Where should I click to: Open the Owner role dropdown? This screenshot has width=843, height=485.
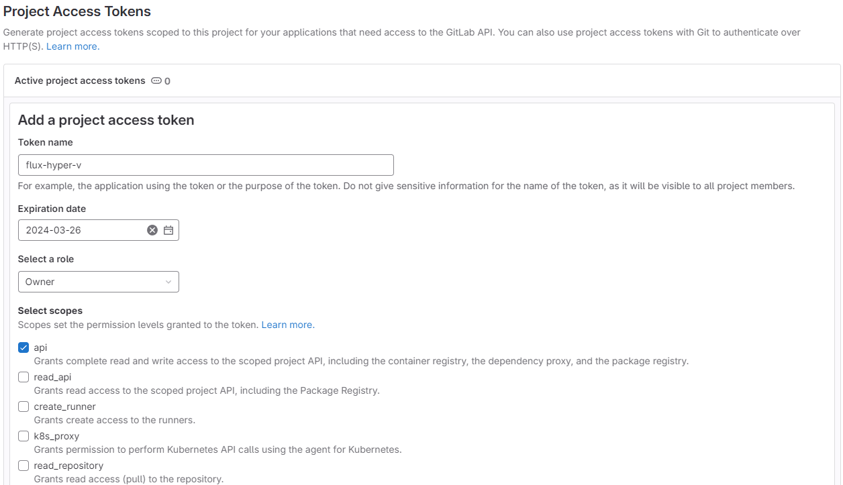pyautogui.click(x=98, y=282)
